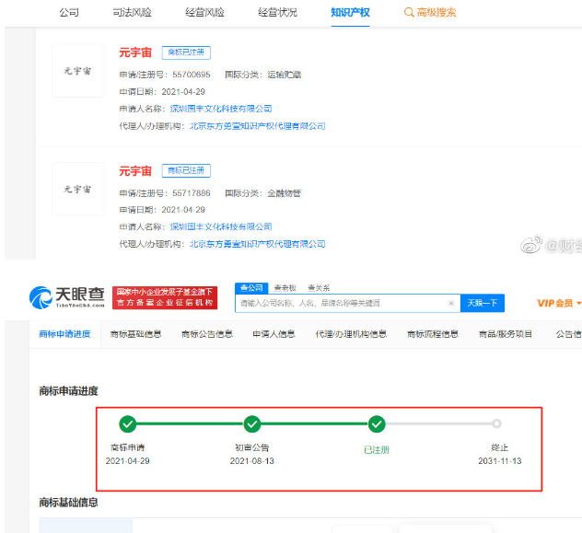582x533 pixels.
Task: Select the 查老板 search mode tab
Action: click(x=285, y=288)
